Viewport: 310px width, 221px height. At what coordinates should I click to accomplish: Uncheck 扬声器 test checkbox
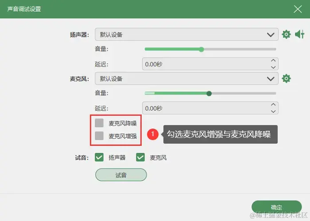[99, 157]
